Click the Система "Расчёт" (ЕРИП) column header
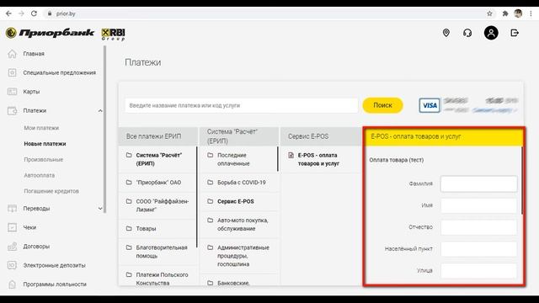Viewport: 539px width, 303px height. [239, 136]
